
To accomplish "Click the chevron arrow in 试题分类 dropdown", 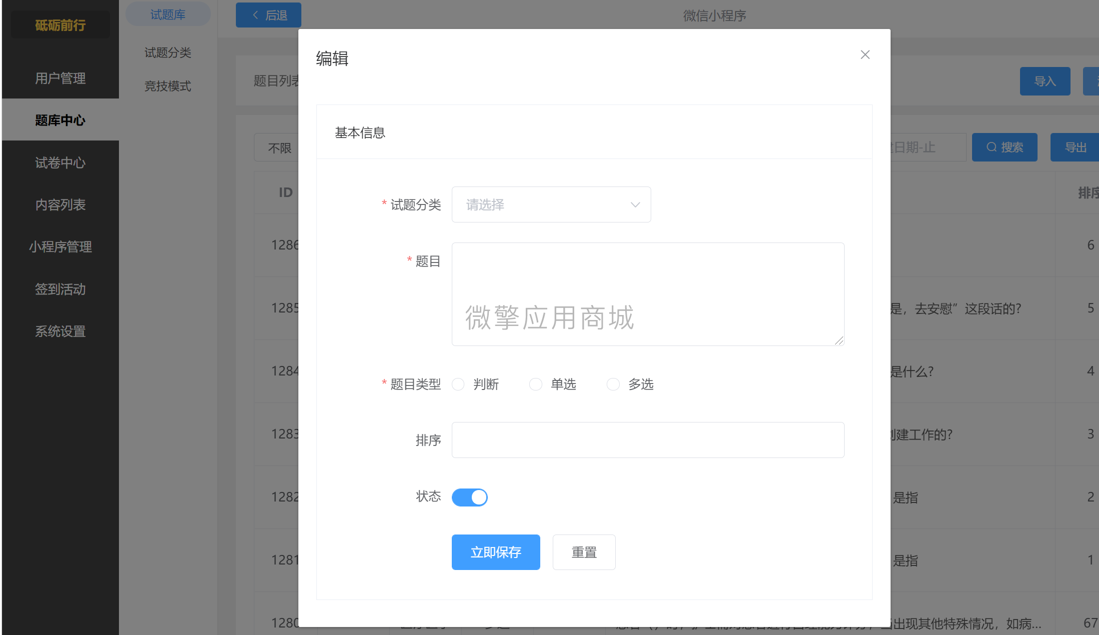I will (635, 205).
